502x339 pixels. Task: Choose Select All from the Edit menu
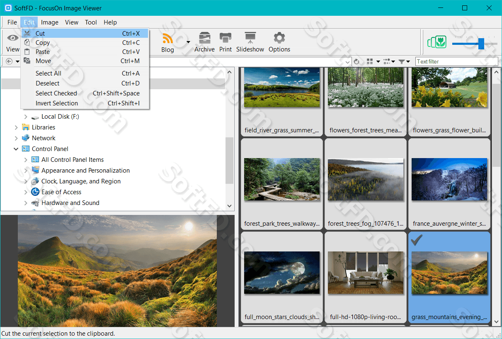tap(85, 73)
